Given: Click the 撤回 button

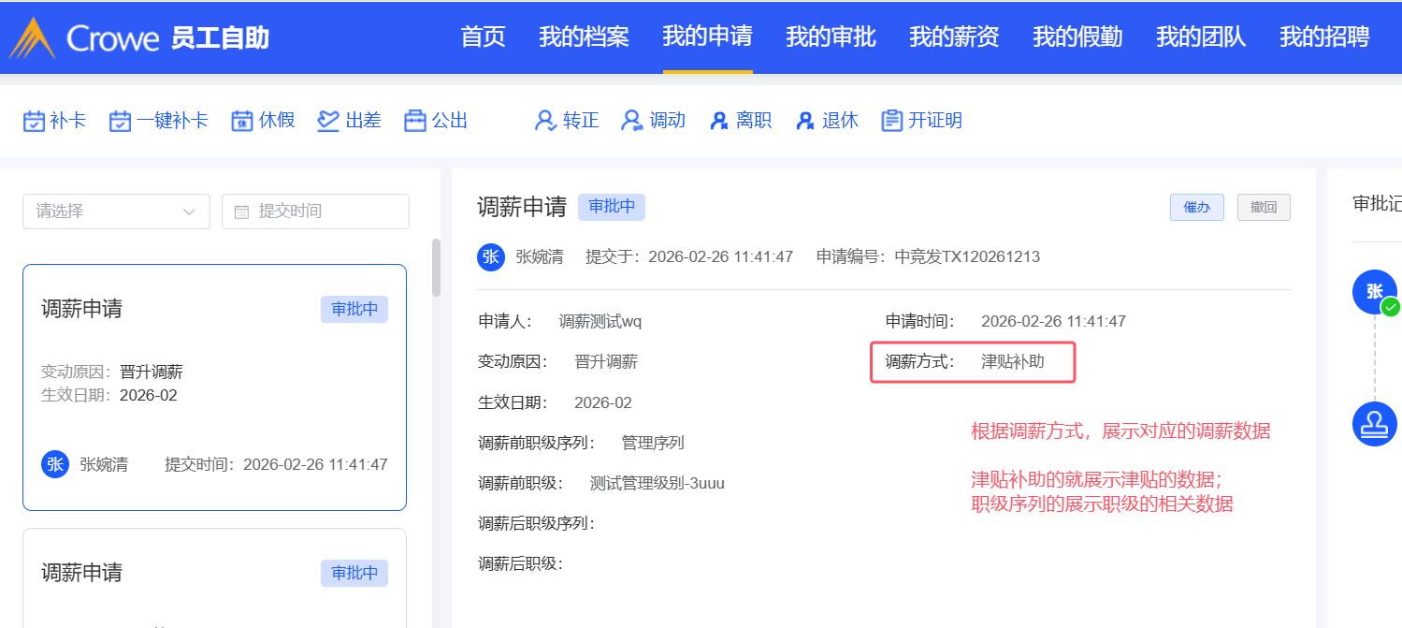Looking at the screenshot, I should point(1264,208).
